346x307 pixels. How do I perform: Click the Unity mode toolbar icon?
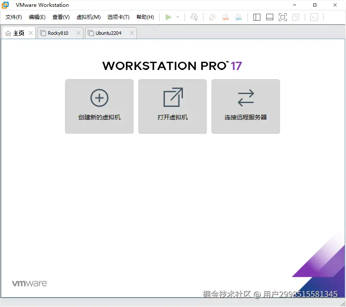(296, 17)
